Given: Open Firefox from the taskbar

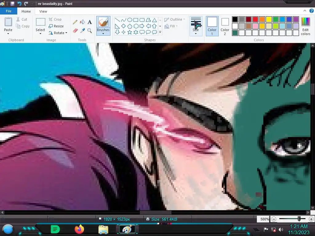Looking at the screenshot, I should coord(79,229).
